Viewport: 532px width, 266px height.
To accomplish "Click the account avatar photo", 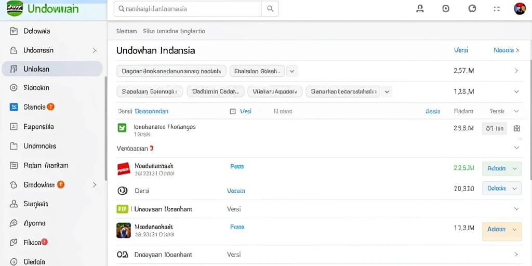I will point(520,9).
